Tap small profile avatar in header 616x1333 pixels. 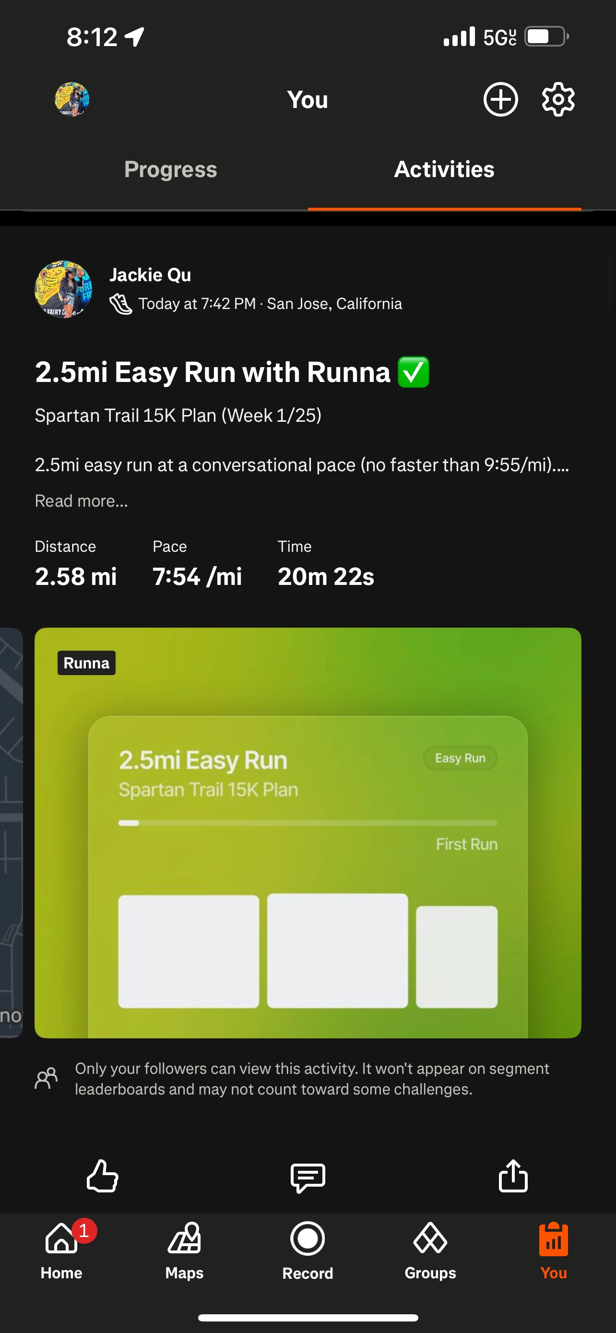[x=72, y=99]
